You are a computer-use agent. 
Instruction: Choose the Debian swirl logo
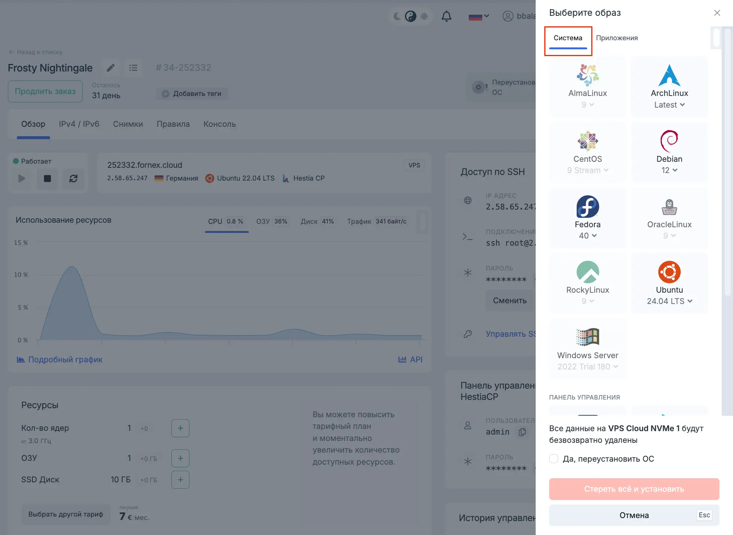(x=669, y=141)
